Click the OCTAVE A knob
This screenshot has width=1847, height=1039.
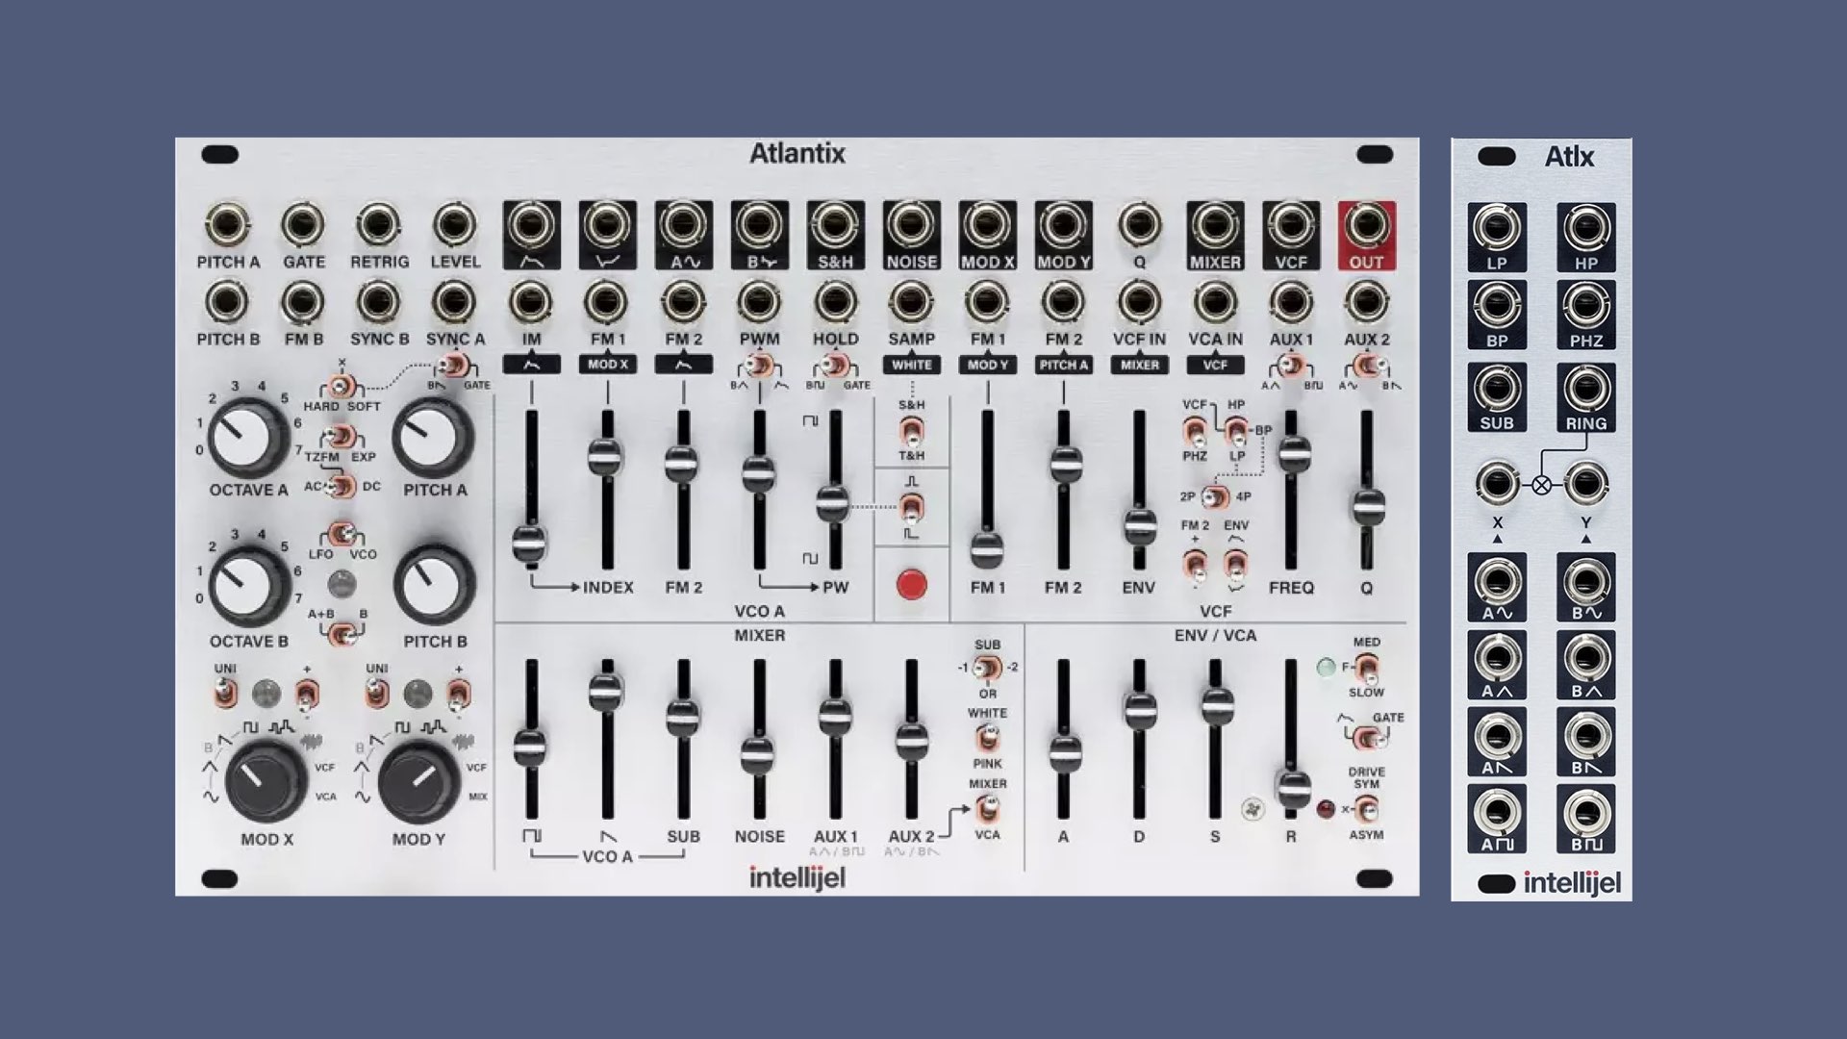pyautogui.click(x=248, y=436)
